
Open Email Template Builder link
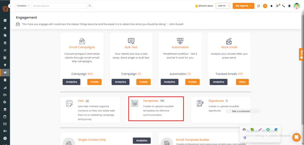click(x=193, y=140)
